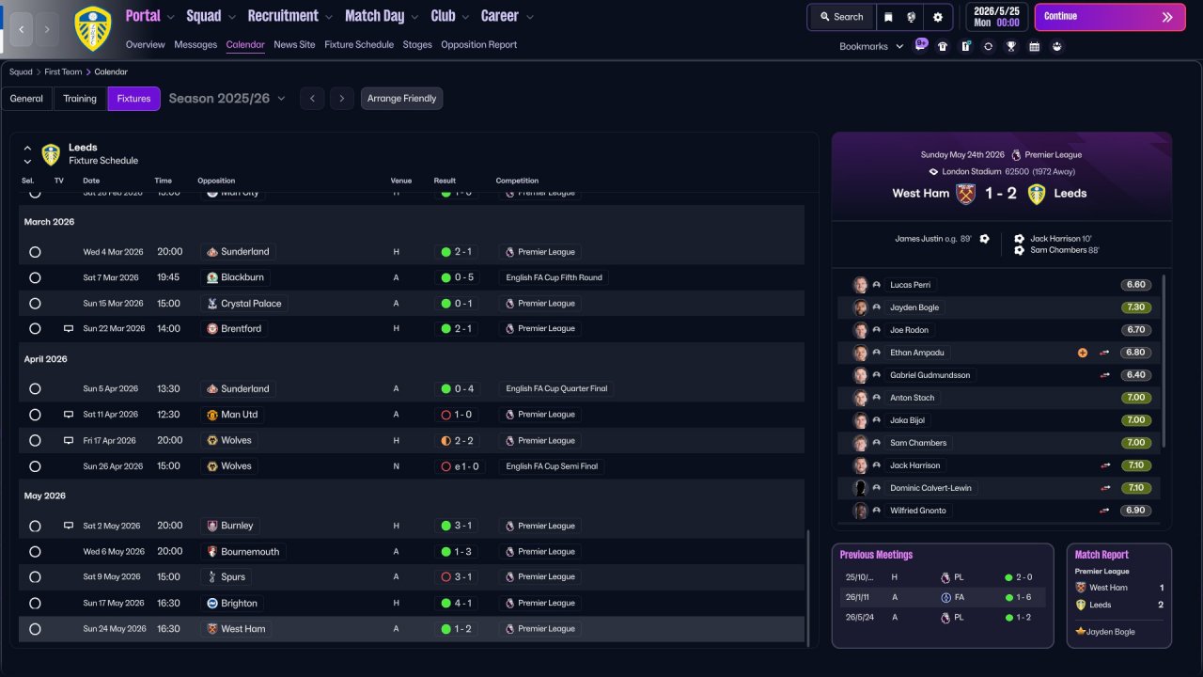Open the trophy shortcut icon
Screen dimensions: 1203x677
tap(1011, 46)
